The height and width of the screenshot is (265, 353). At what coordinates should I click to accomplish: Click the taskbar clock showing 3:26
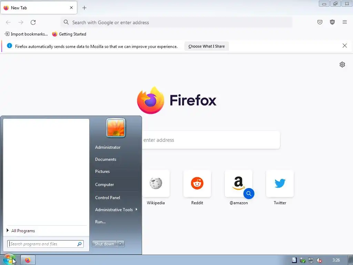click(x=336, y=260)
